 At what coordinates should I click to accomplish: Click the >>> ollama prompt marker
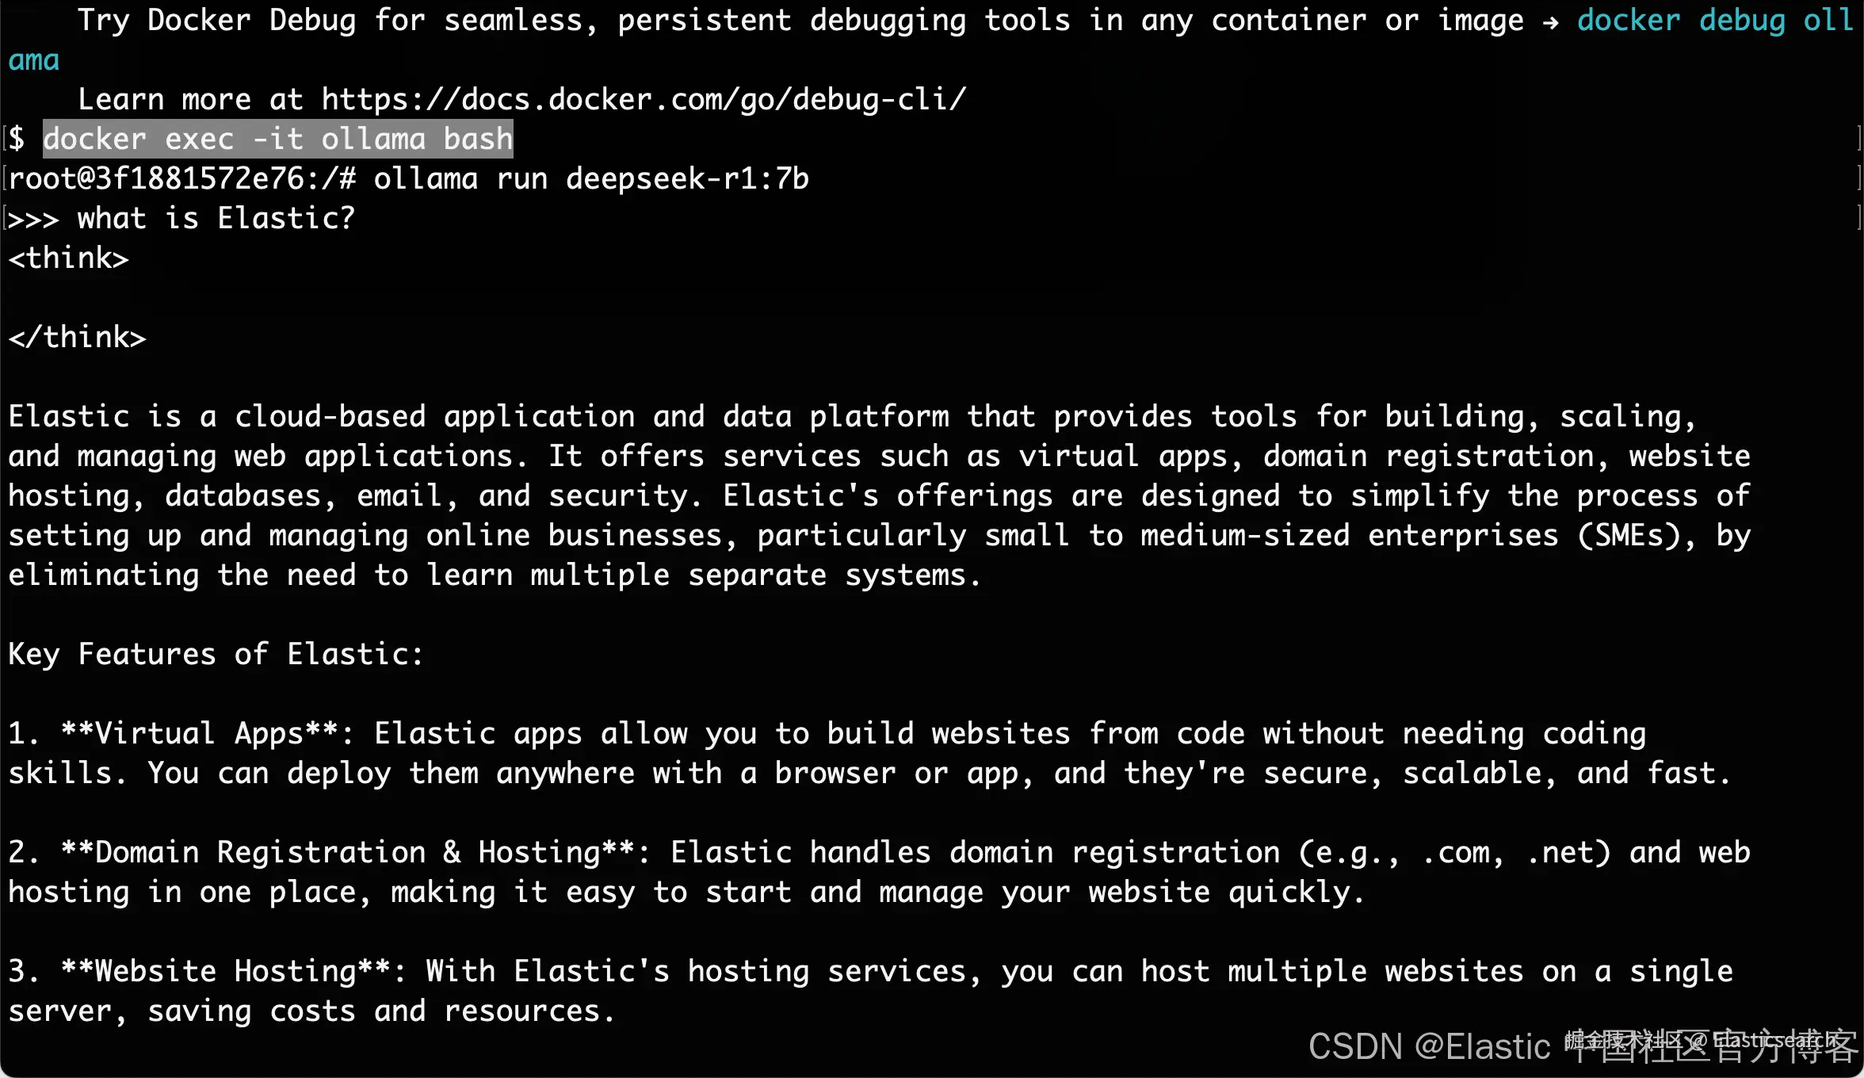(33, 219)
